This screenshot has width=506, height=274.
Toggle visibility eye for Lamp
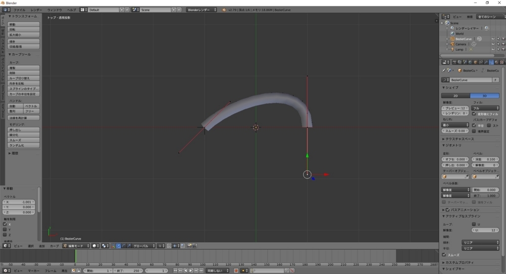tap(493, 49)
